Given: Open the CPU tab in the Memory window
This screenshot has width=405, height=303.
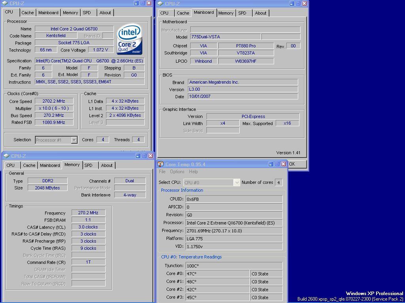Looking at the screenshot, I should click(11, 165).
